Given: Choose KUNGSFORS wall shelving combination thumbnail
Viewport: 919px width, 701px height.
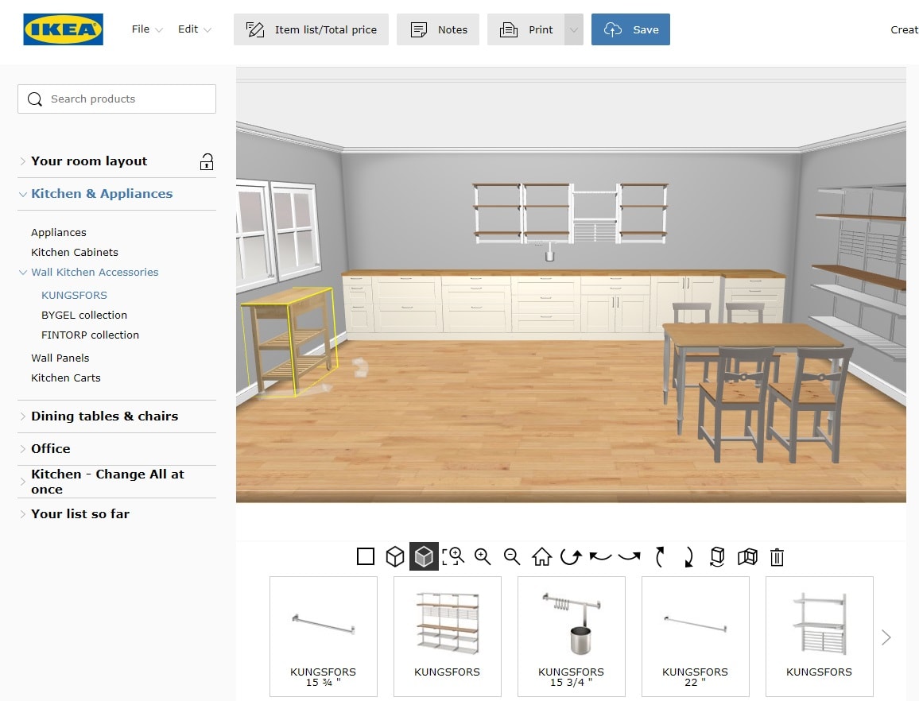Looking at the screenshot, I should click(x=448, y=637).
